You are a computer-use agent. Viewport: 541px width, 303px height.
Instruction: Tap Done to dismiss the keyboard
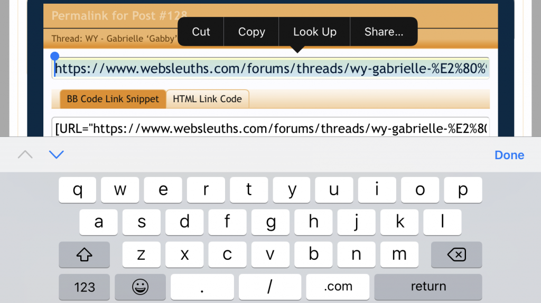509,155
